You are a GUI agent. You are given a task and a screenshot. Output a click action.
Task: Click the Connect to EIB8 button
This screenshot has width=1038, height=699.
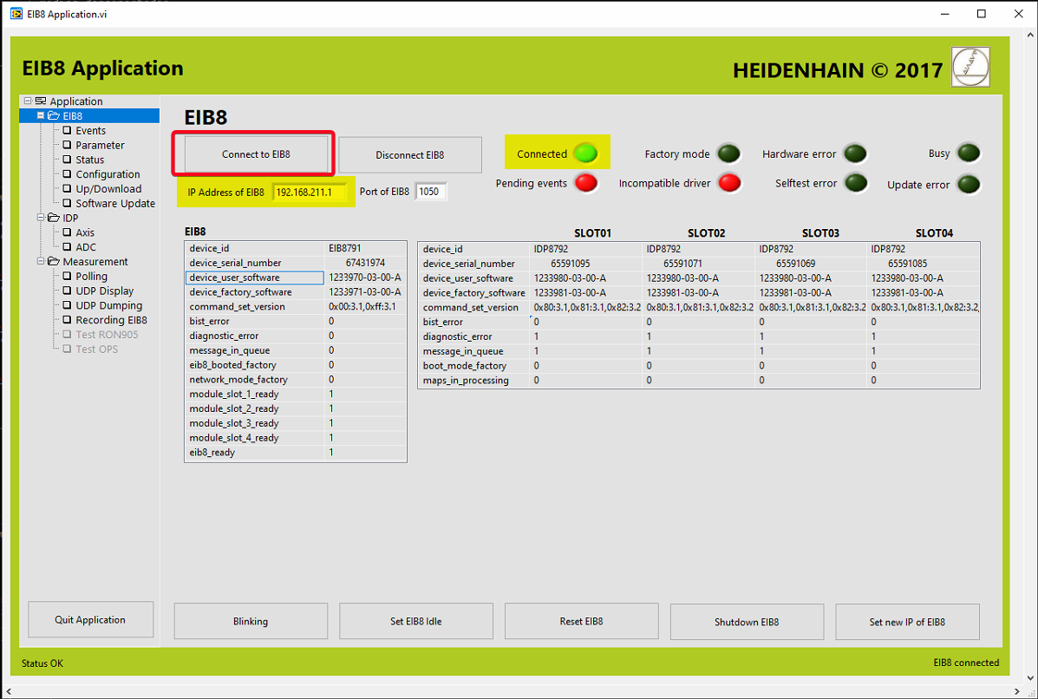tap(256, 154)
